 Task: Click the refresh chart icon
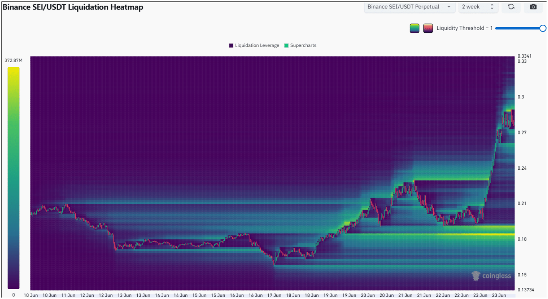click(511, 7)
